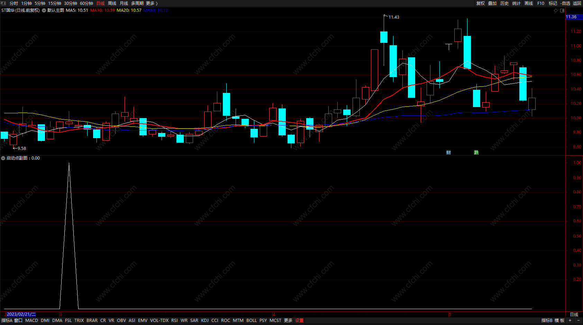Apply the OBV indicator
This screenshot has height=325, width=583.
[x=121, y=321]
